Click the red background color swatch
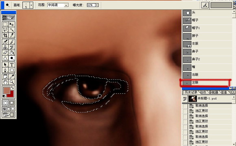This screenshot has width=236, height=146. (x=11, y=94)
